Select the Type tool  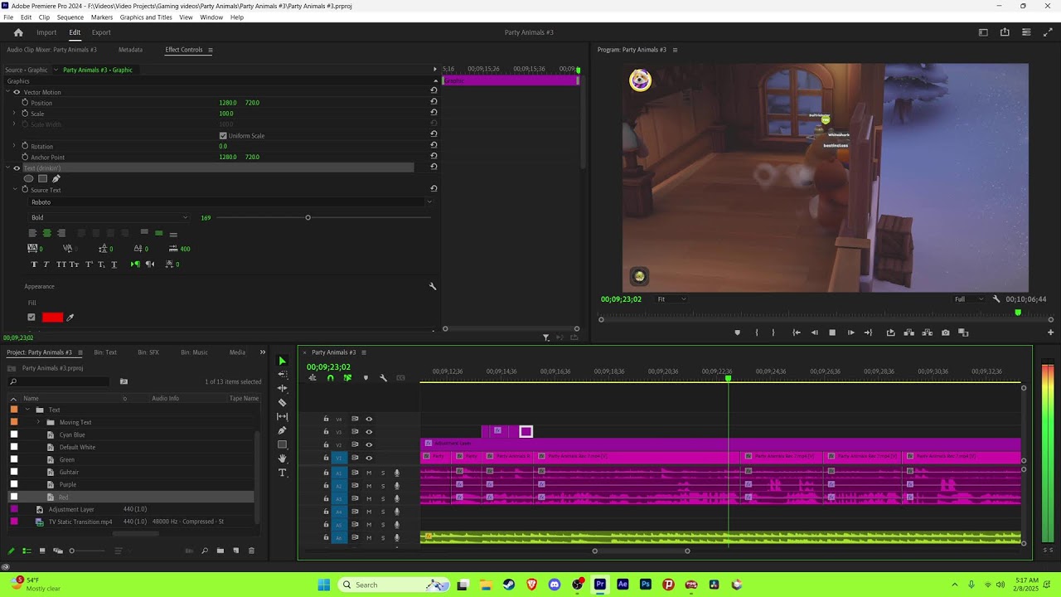click(x=282, y=473)
